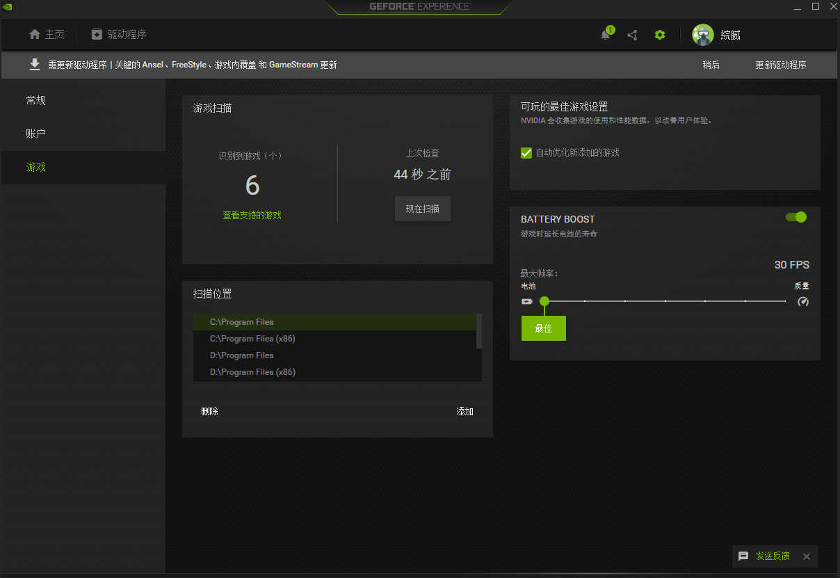Click 现在扫描 button
Image resolution: width=840 pixels, height=578 pixels.
(423, 209)
